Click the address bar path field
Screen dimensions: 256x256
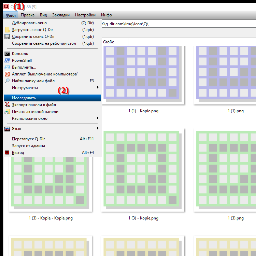pos(179,24)
